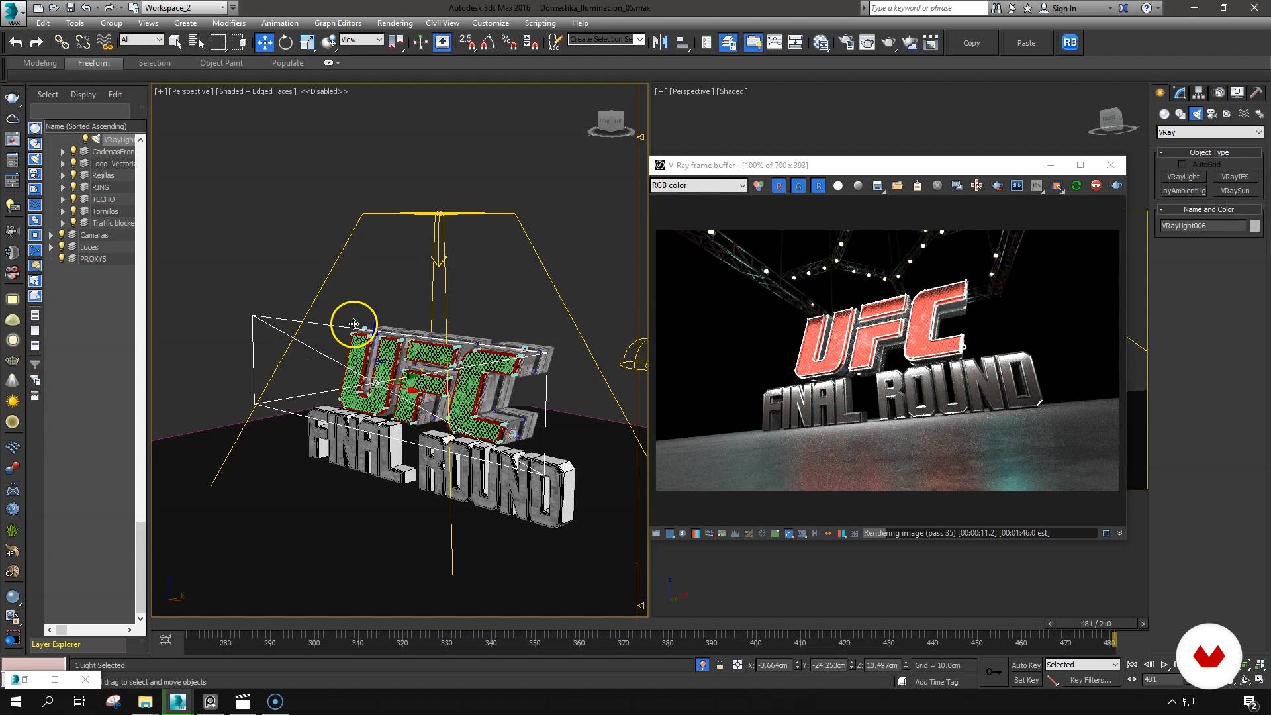The width and height of the screenshot is (1271, 715).
Task: Toggle blue channel B in frame buffer
Action: click(819, 186)
